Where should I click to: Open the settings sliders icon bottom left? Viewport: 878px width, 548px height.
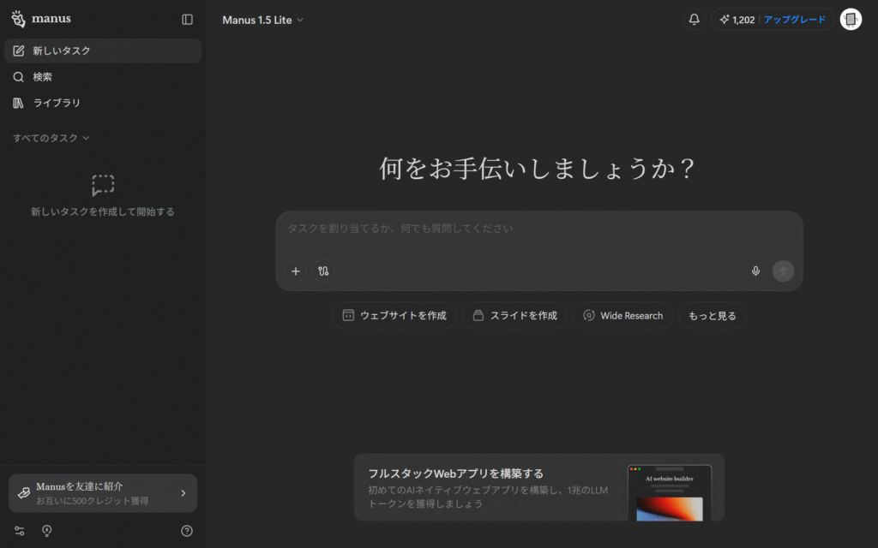click(20, 531)
